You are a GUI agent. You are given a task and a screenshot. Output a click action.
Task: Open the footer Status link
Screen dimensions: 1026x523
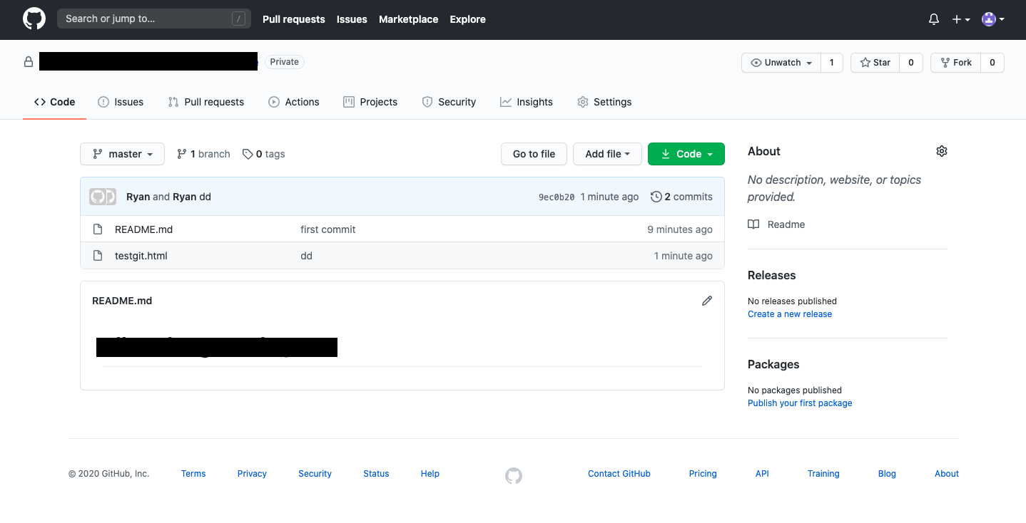(x=376, y=474)
